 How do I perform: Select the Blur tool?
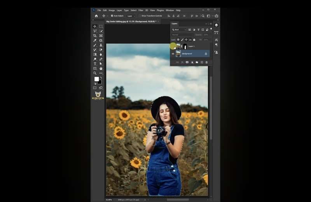[x=101, y=54]
